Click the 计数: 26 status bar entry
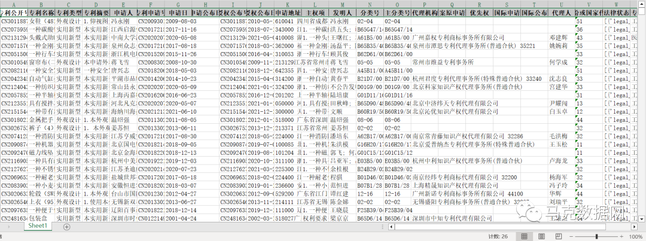The image size is (646, 241). [x=498, y=236]
